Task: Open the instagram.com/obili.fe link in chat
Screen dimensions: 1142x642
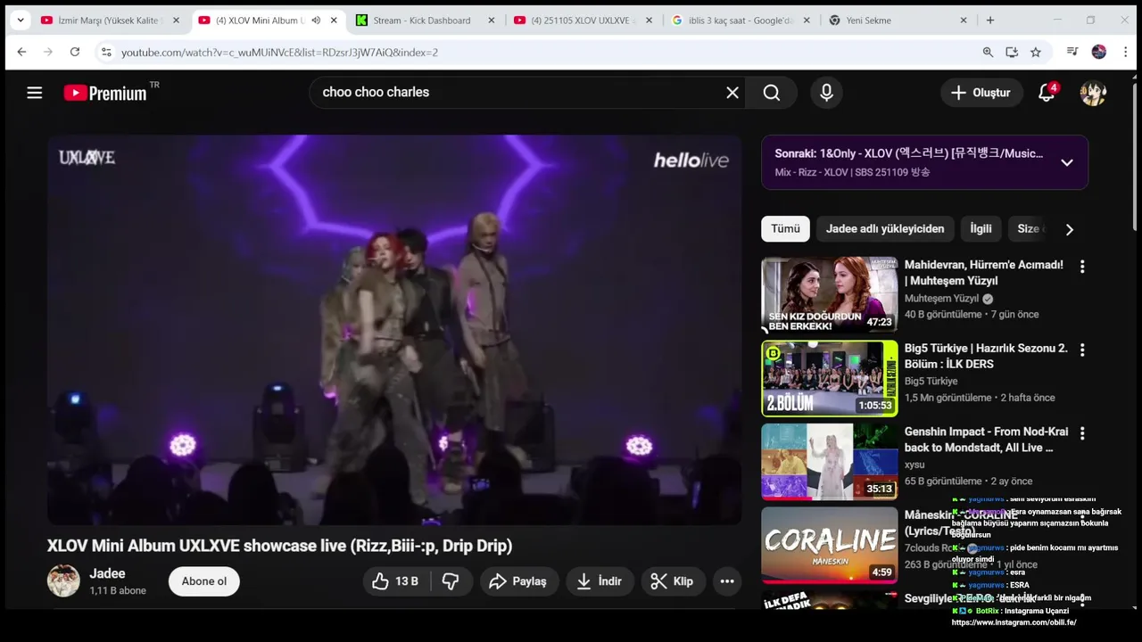Action: [1014, 622]
